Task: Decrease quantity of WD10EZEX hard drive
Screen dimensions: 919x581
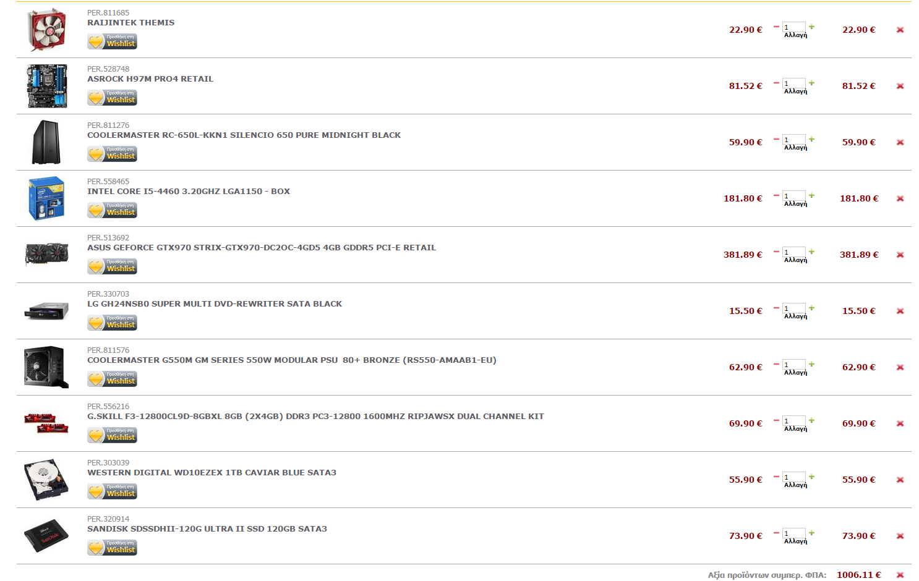Action: (776, 477)
